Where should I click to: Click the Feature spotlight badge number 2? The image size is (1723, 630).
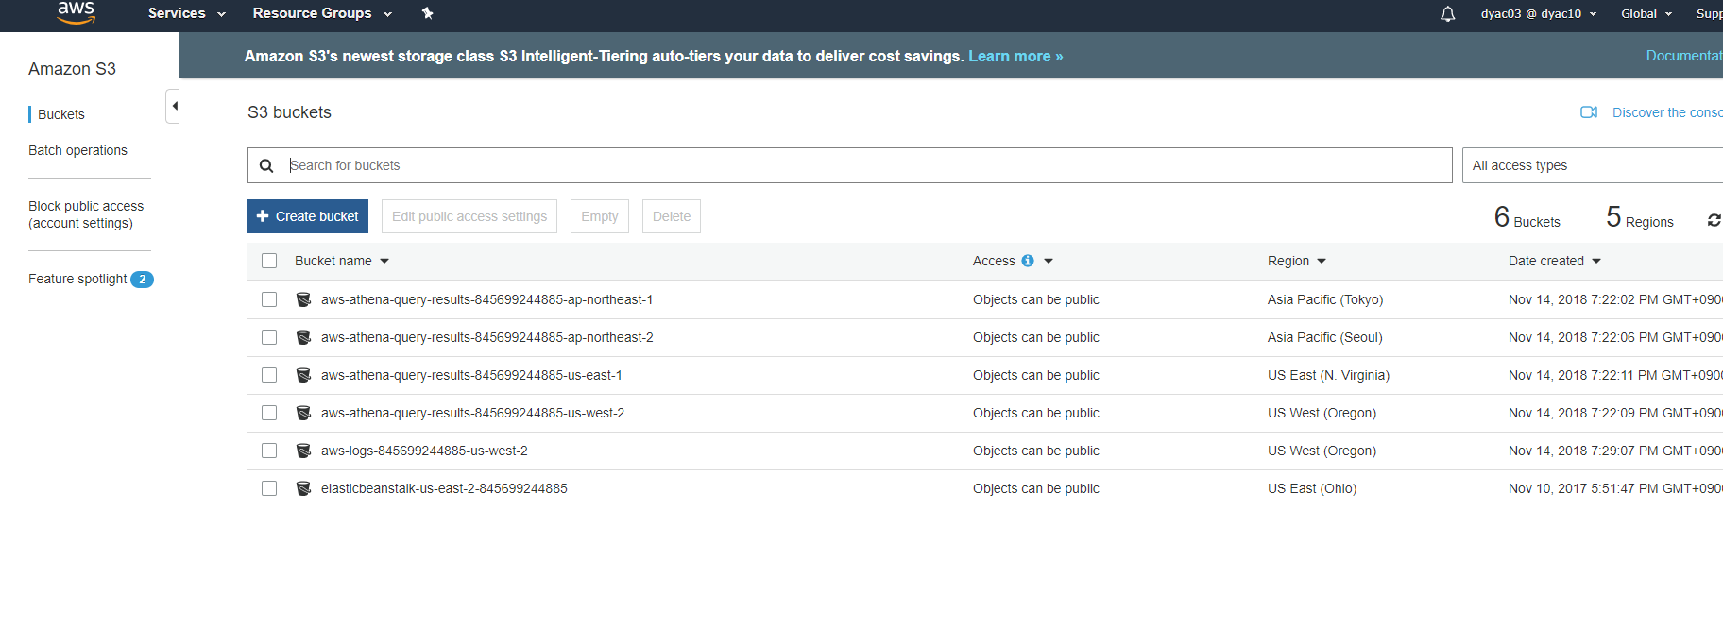(142, 280)
